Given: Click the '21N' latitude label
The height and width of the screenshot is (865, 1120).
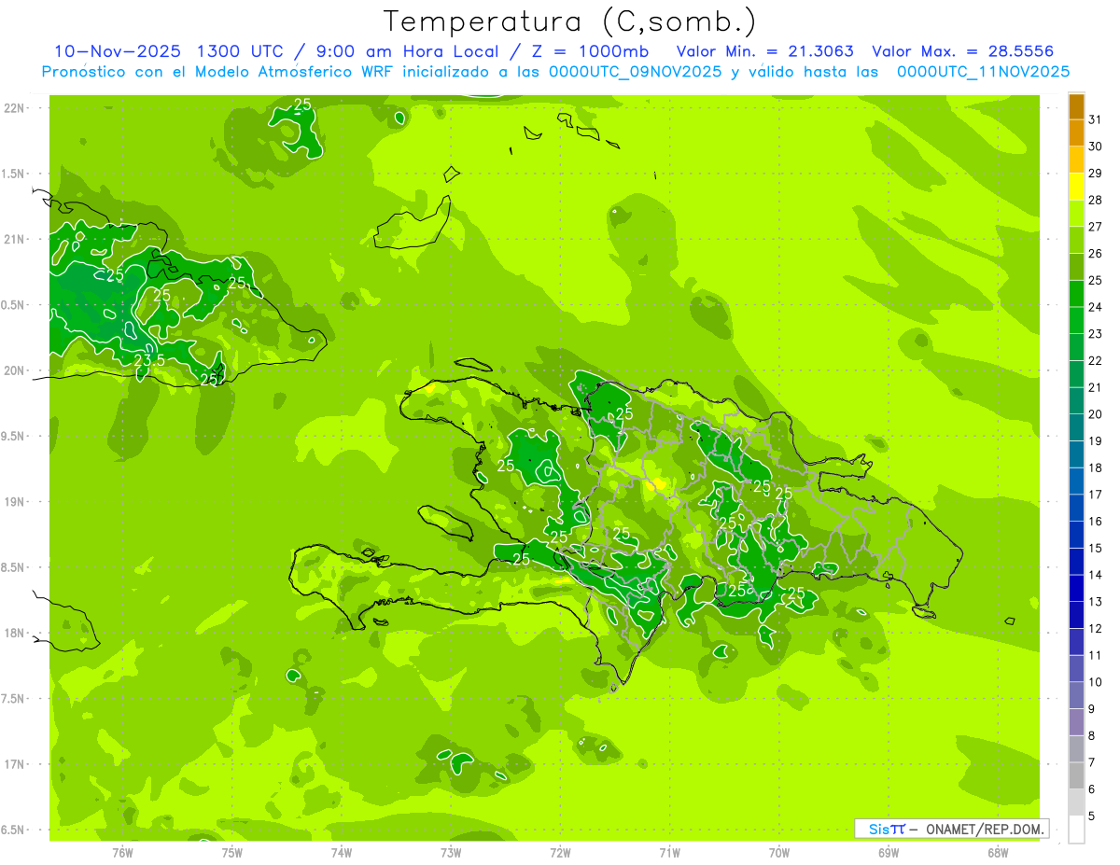Looking at the screenshot, I should [13, 239].
